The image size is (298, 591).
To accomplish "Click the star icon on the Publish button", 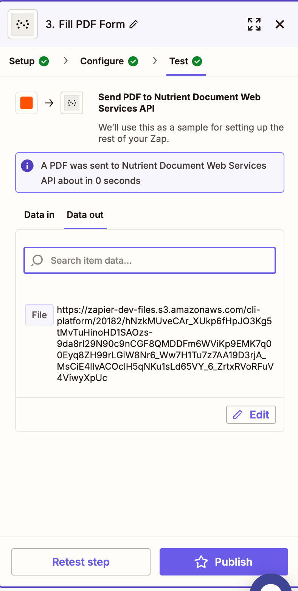I will tap(201, 562).
